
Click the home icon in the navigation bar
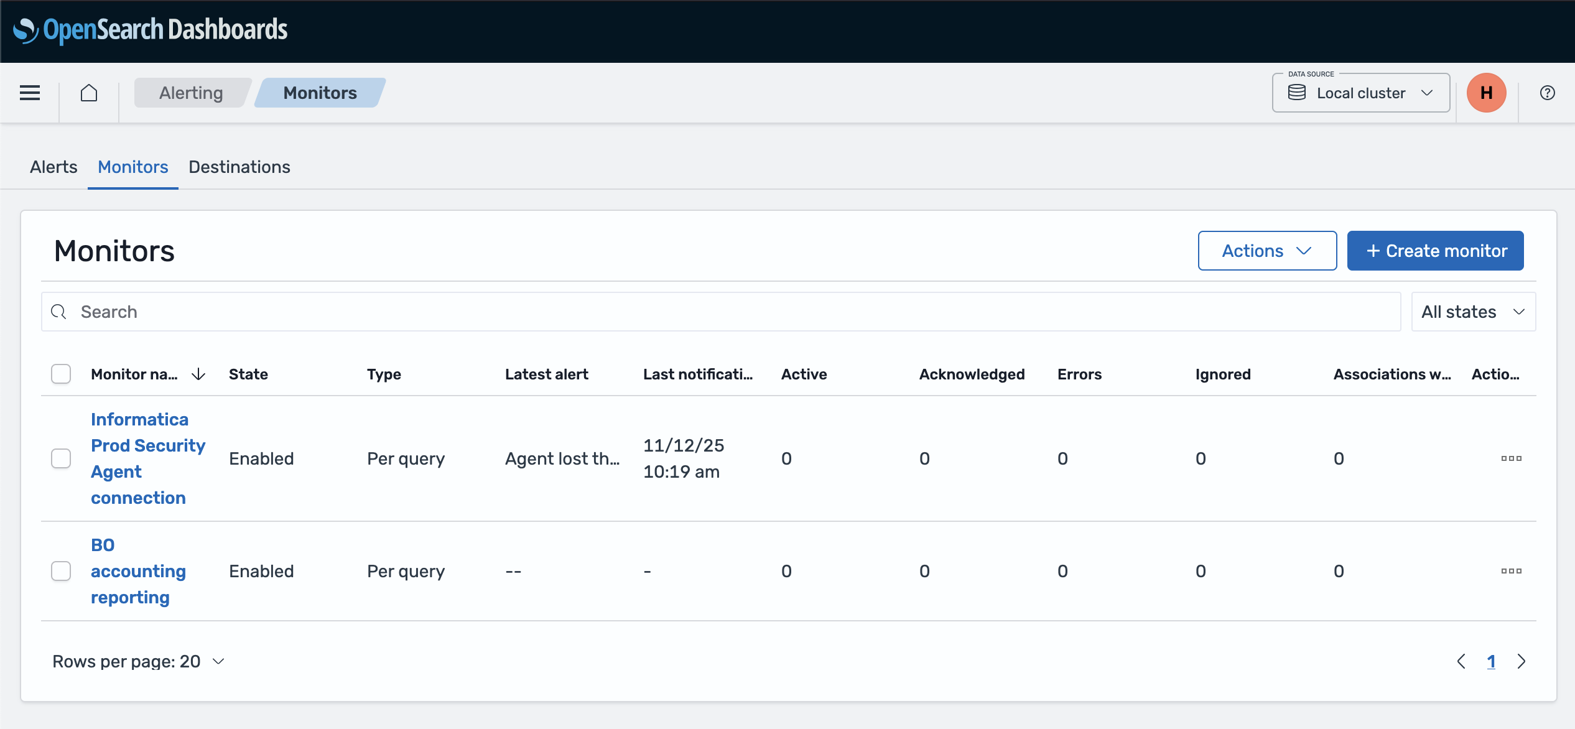pyautogui.click(x=89, y=93)
